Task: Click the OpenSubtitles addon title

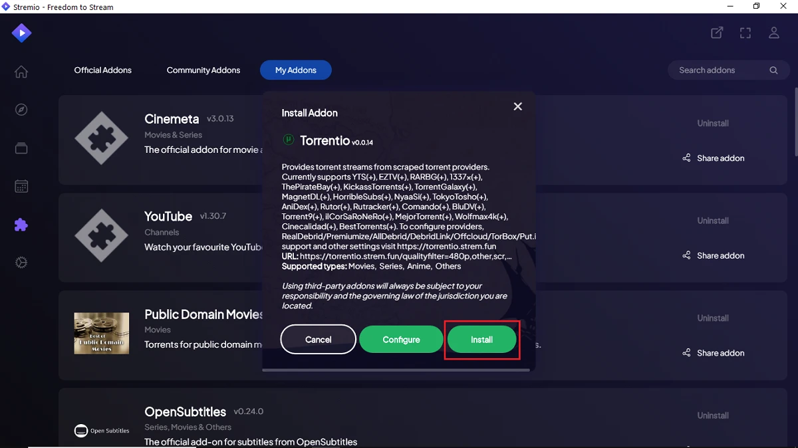Action: [x=186, y=411]
